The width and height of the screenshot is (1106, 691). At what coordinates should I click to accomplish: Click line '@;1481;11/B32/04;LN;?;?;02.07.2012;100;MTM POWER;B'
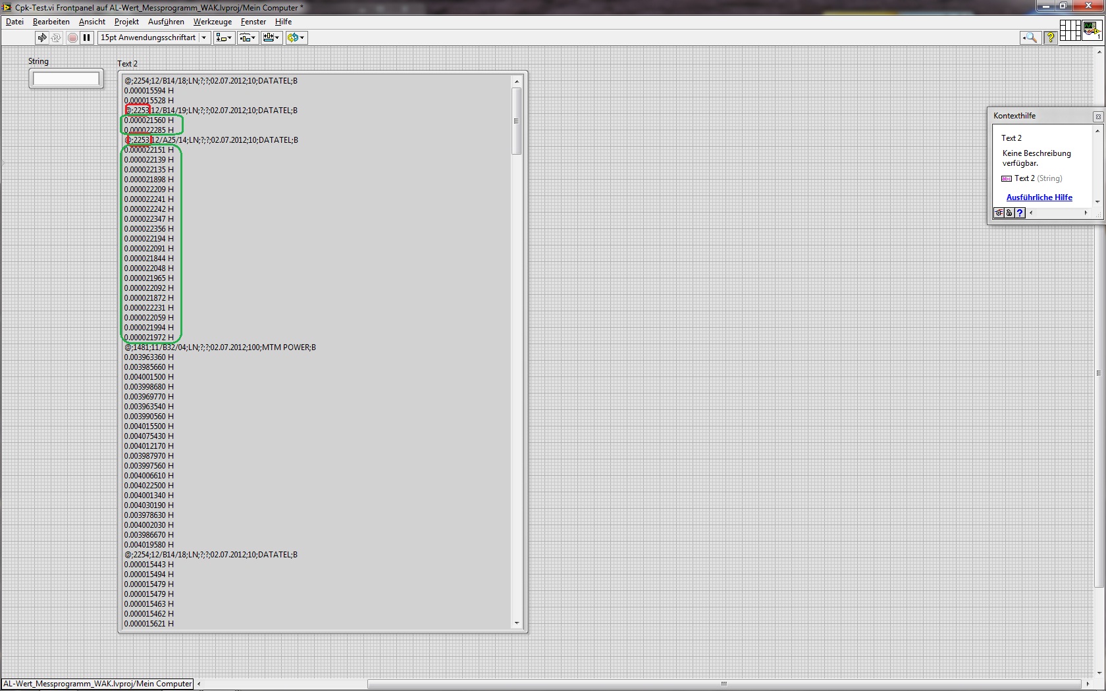click(220, 347)
